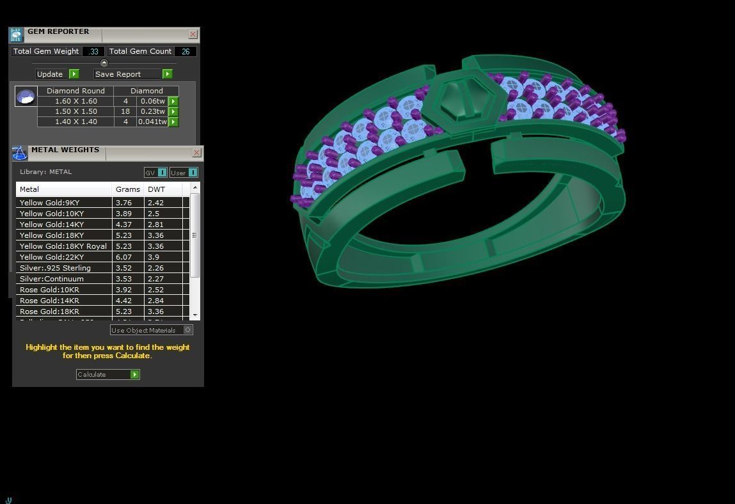The height and width of the screenshot is (504, 735).
Task: Click green arrow for 1.60 X 1.60 row
Action: [x=173, y=101]
